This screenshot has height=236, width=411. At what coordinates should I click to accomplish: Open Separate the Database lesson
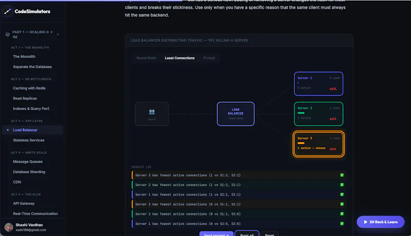(x=32, y=67)
